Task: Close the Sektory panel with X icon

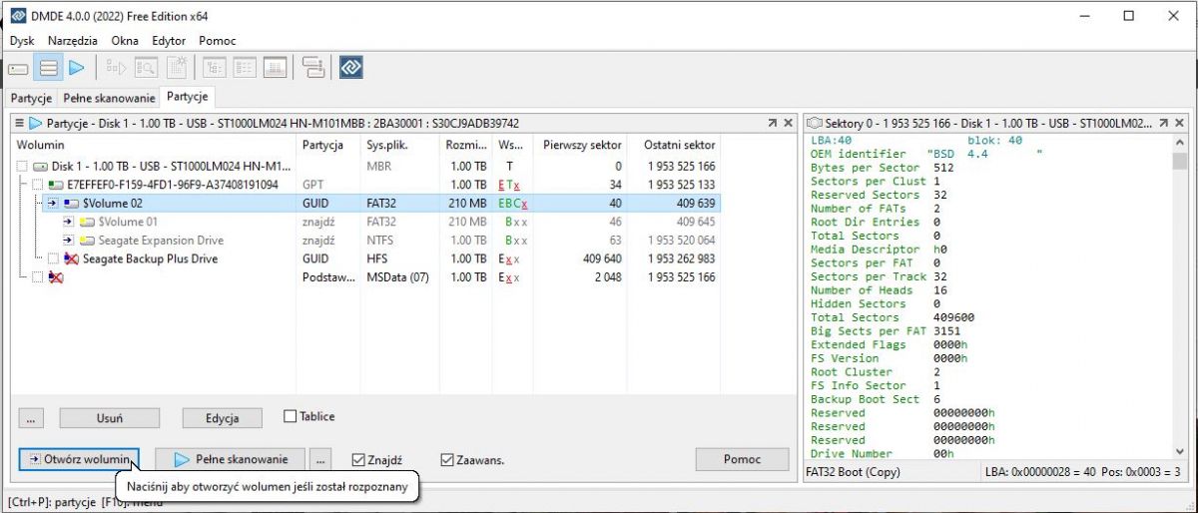Action: coord(1180,123)
